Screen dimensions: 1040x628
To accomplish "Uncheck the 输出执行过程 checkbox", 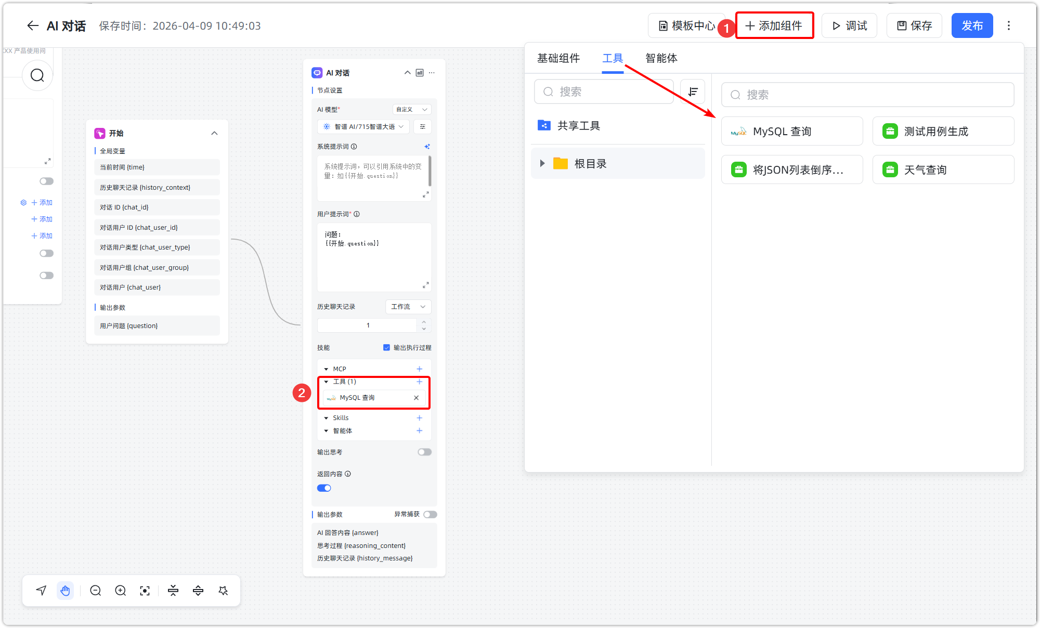I will tap(386, 348).
